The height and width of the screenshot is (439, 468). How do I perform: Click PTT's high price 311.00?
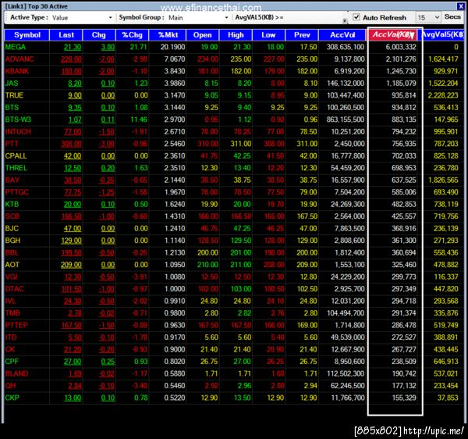coord(240,144)
